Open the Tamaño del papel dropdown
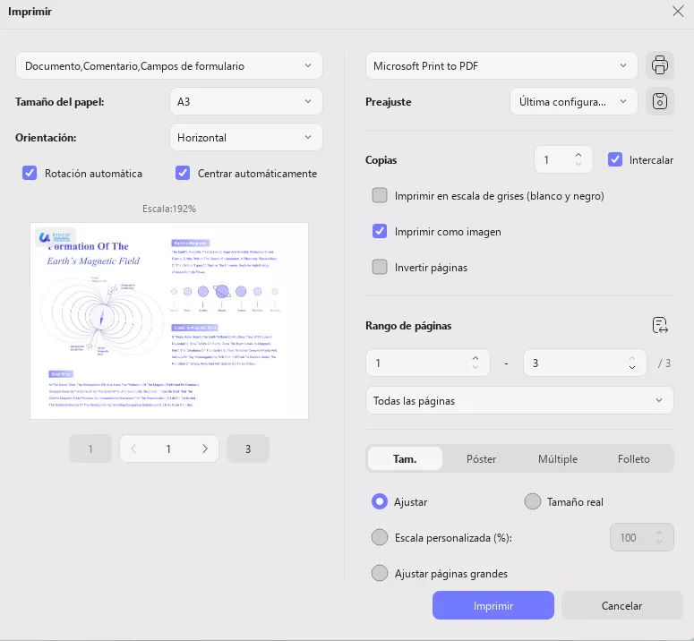The height and width of the screenshot is (641, 694). [x=245, y=102]
